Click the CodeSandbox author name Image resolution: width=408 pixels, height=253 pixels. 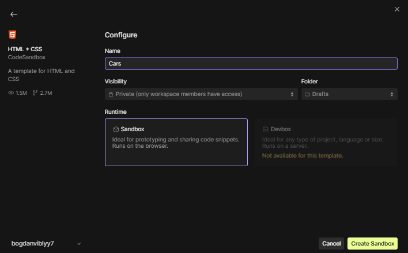(x=28, y=57)
